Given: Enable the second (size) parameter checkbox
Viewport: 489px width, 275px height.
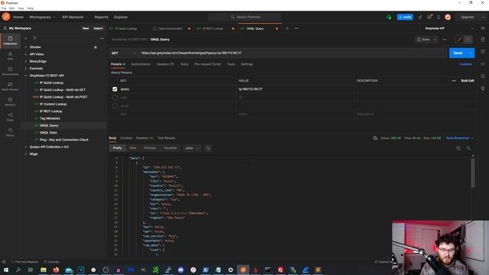Looking at the screenshot, I should click(115, 98).
